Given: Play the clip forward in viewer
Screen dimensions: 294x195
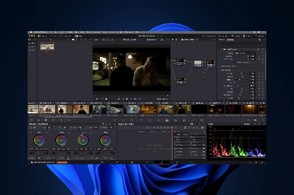Looking at the screenshot, I should click(131, 99).
